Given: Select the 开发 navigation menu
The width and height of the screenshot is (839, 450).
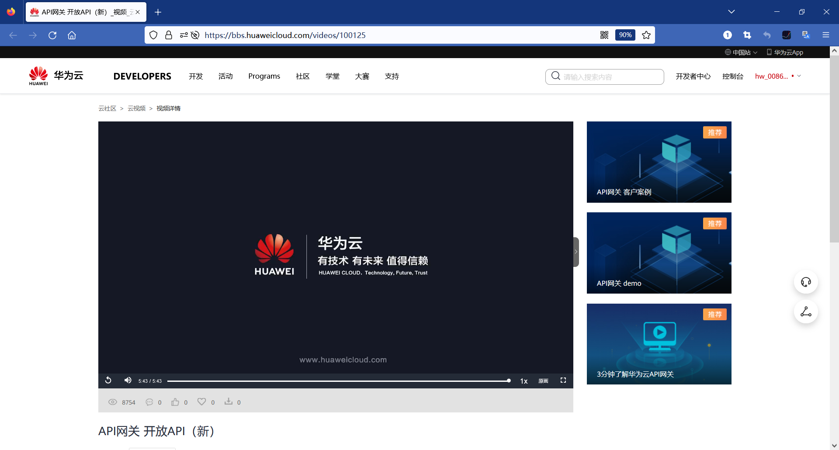Looking at the screenshot, I should (196, 76).
